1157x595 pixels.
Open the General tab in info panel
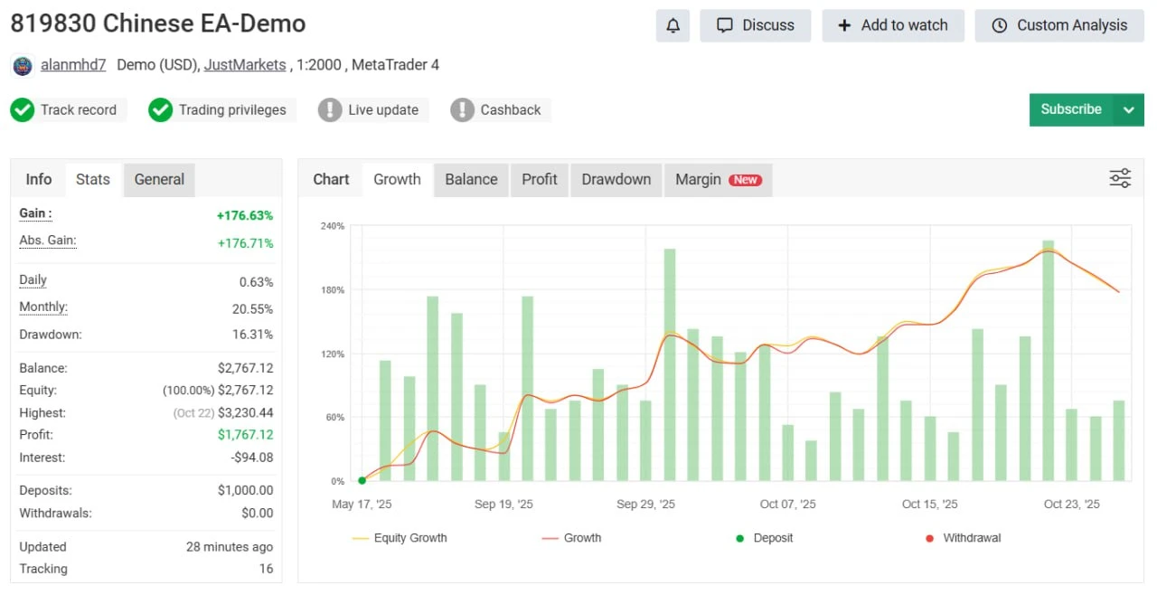coord(159,179)
